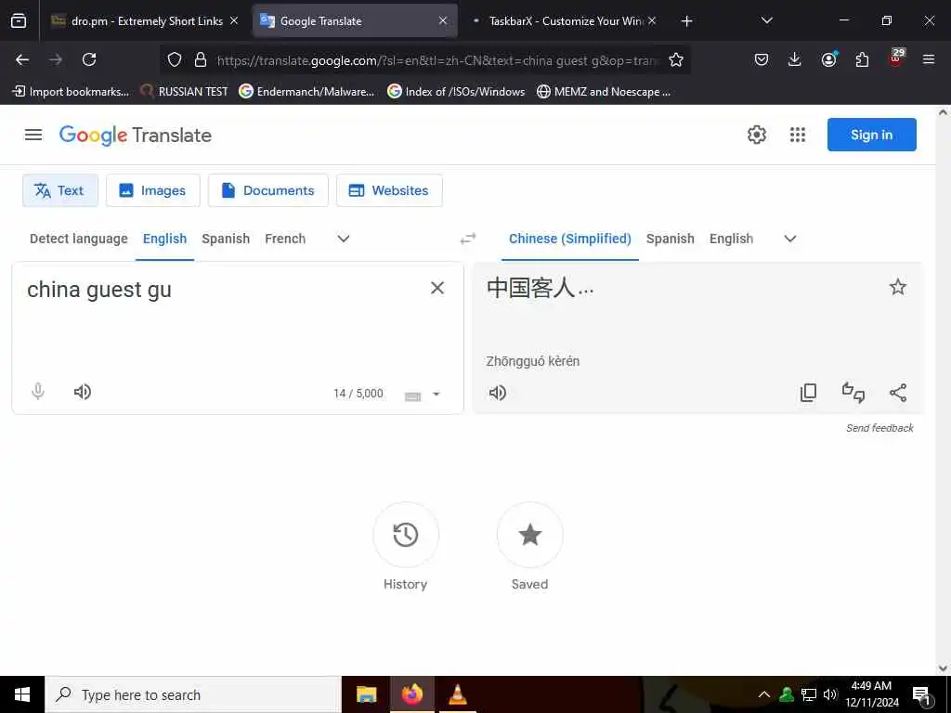Save page to Pocket
The height and width of the screenshot is (713, 951).
click(762, 59)
